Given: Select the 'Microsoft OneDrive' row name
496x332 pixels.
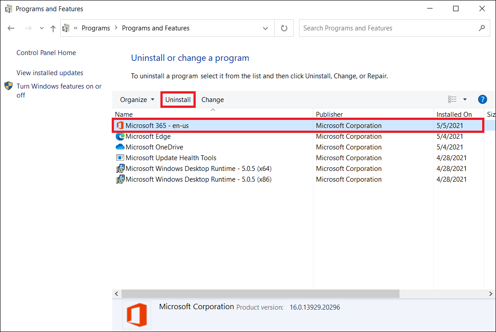Looking at the screenshot, I should (154, 147).
